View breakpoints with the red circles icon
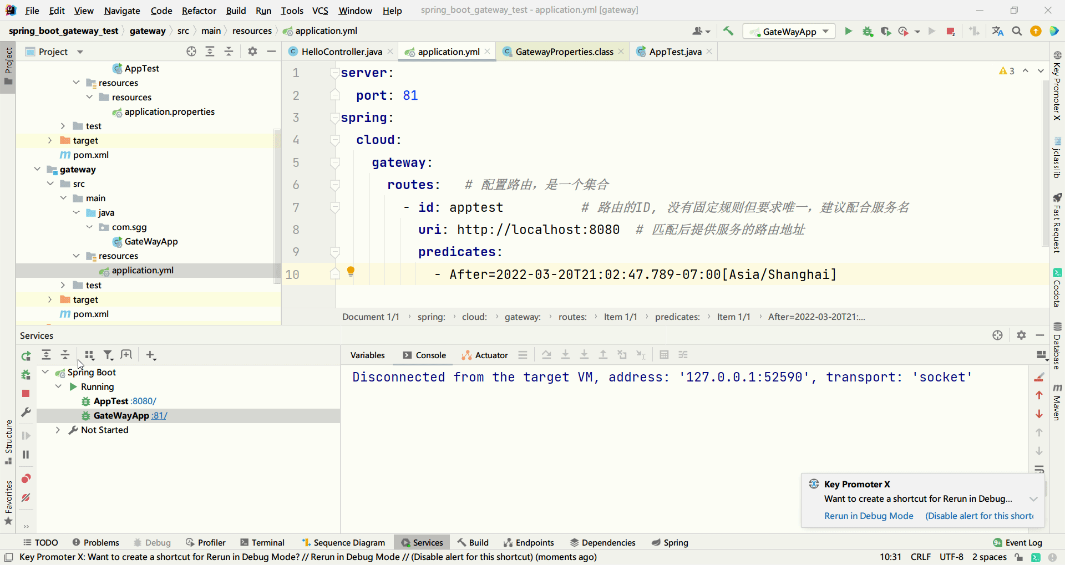Screen dimensions: 1065x565 (26, 479)
